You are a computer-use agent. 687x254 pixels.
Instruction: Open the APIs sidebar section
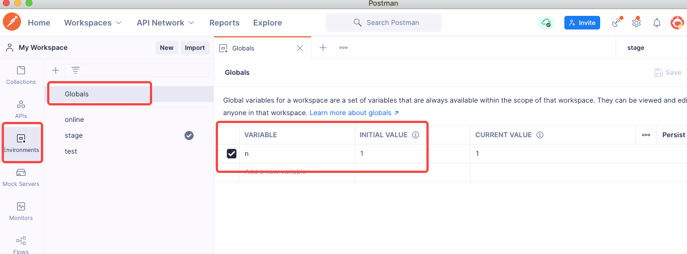pos(21,109)
